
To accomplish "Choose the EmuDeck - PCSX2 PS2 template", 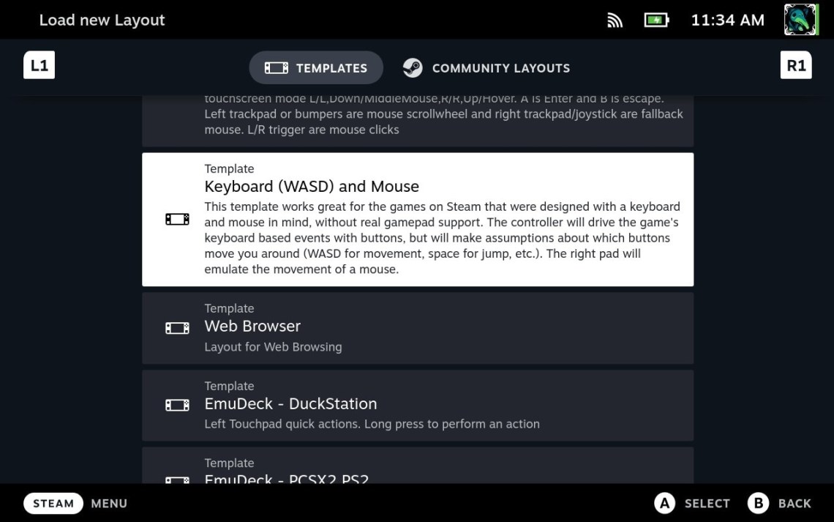I will click(418, 466).
